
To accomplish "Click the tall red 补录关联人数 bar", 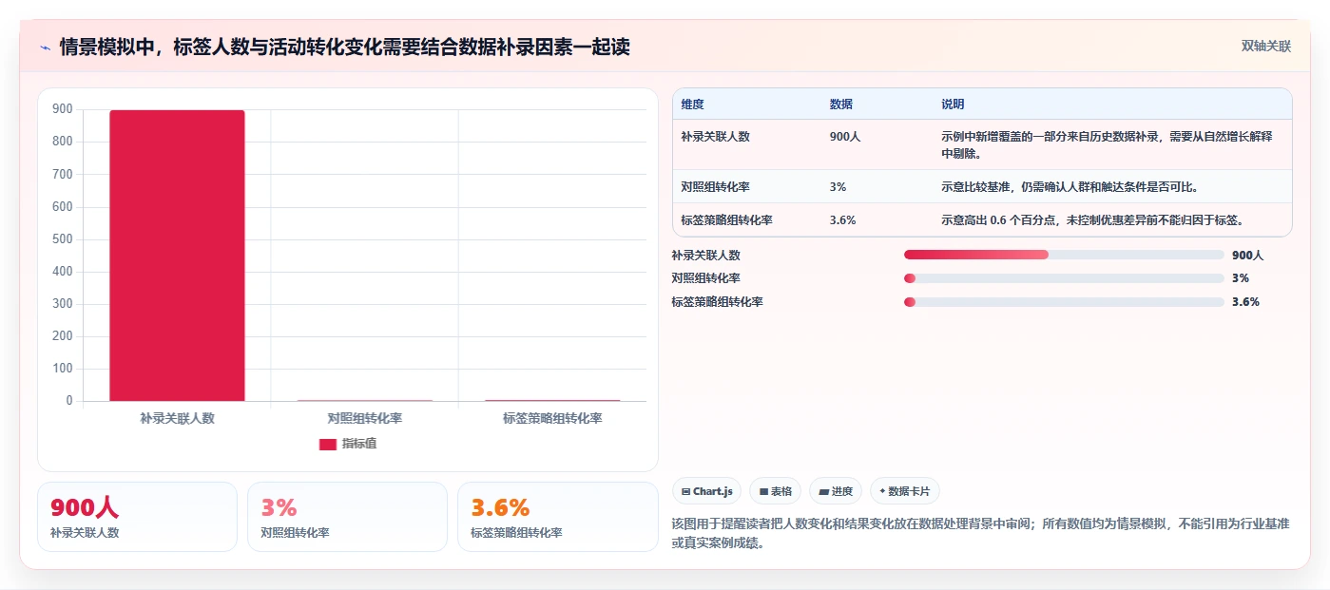I will (x=177, y=256).
